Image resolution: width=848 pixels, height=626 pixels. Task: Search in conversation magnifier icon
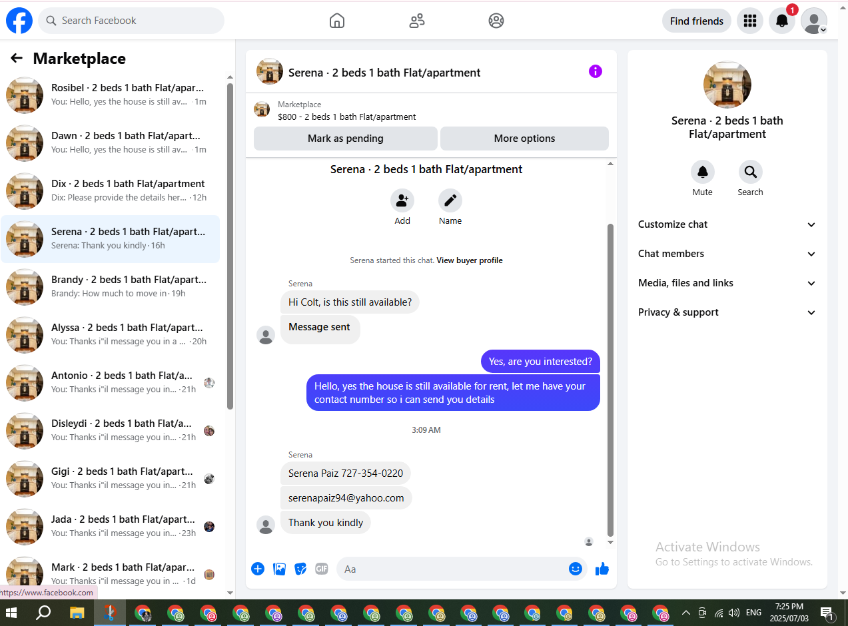tap(751, 172)
